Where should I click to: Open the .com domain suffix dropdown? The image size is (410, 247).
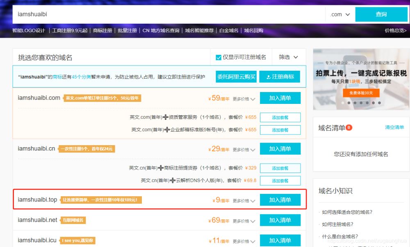(x=340, y=14)
